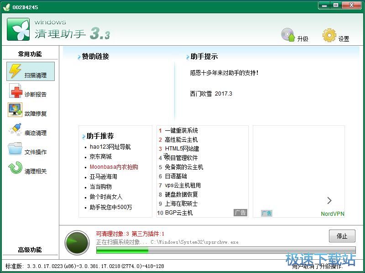Open ad item BGP云主机
This screenshot has height=273, width=365.
tap(179, 213)
